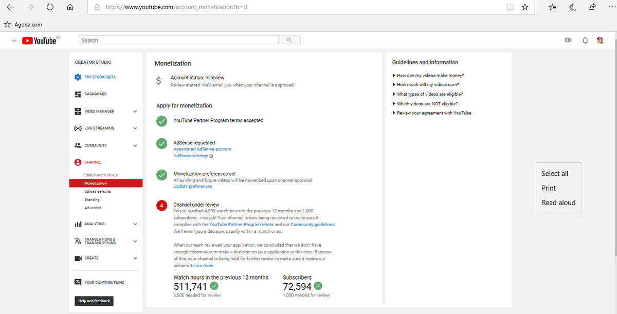Click the 511,741 watch hours value

(x=190, y=287)
